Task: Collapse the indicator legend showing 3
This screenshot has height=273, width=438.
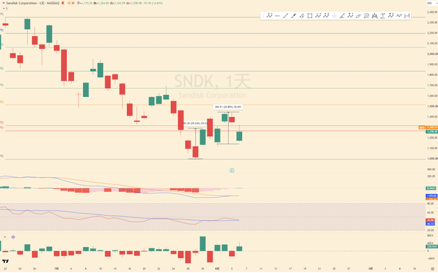Action: [x=5, y=8]
